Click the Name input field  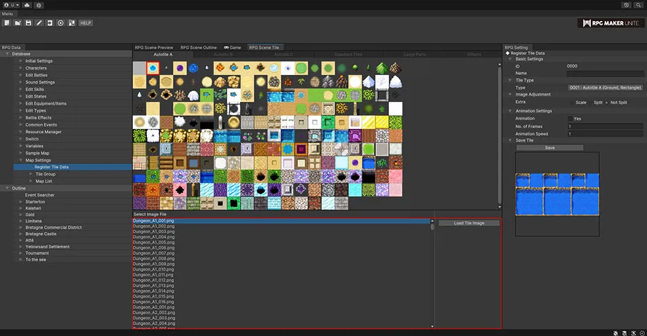(x=605, y=73)
